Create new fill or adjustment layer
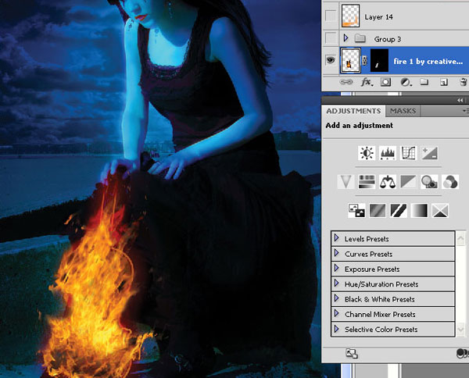Screen dimensions: 469x378 coord(406,82)
